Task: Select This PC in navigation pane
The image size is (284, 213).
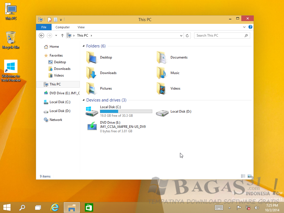Action: coord(58,84)
